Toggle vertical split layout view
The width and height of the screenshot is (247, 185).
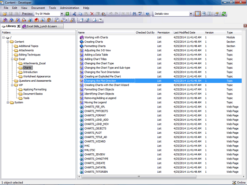pyautogui.click(x=209, y=14)
